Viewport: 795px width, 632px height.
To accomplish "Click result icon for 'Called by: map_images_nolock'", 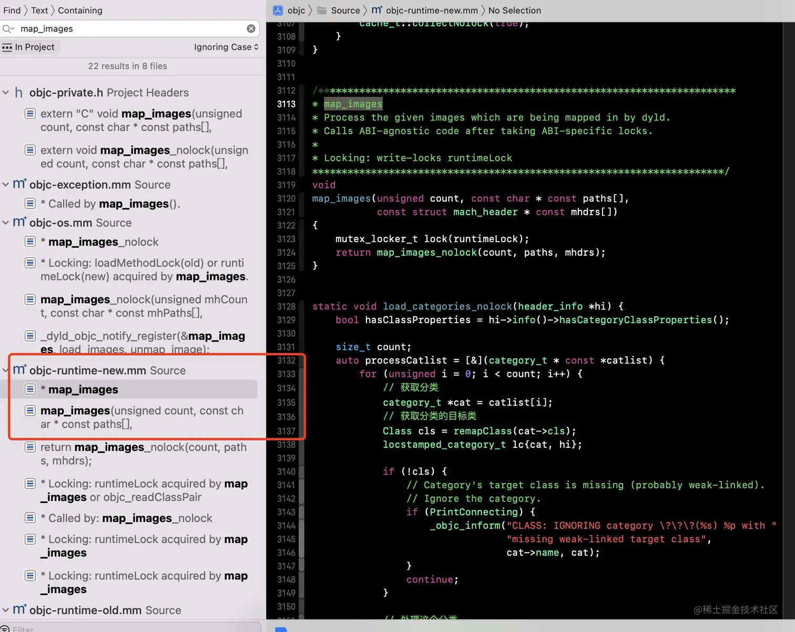I will [30, 518].
